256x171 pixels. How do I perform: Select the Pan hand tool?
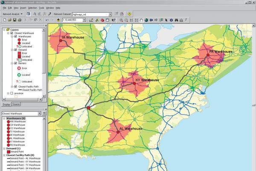(x=141, y=20)
